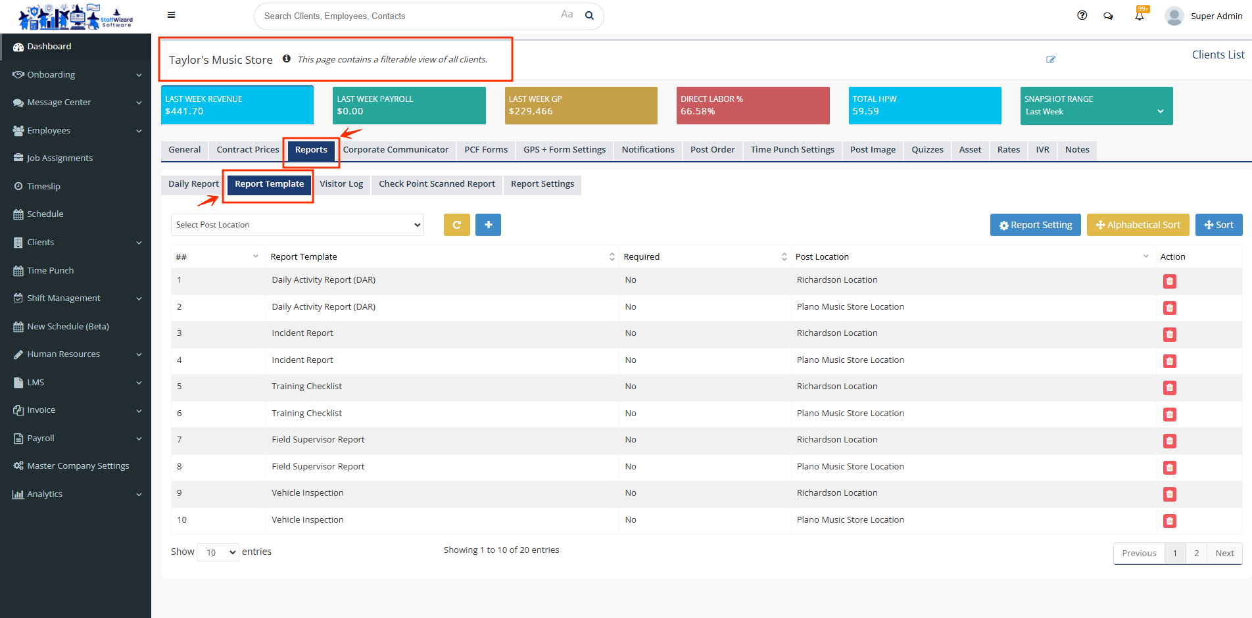Click the search magnifier icon
Screen dimensions: 1252x618
589,16
